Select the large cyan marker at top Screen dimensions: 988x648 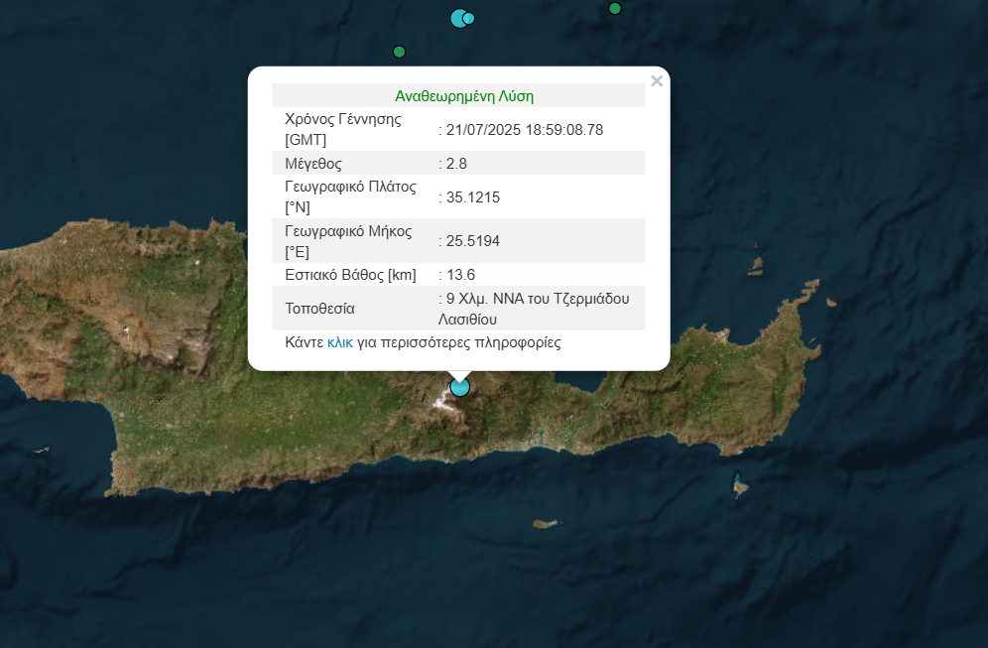[x=458, y=18]
